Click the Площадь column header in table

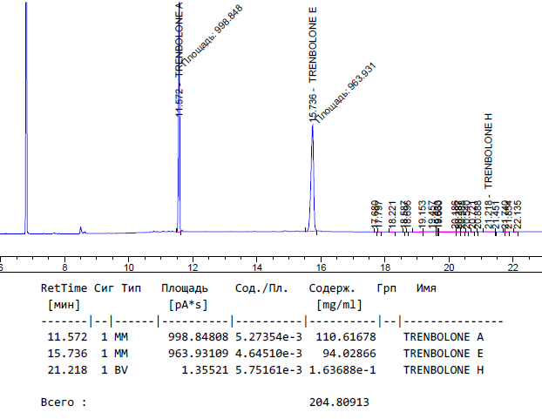184,287
